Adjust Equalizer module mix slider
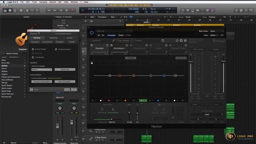Viewport: 256px width, 144px height. click(100, 52)
